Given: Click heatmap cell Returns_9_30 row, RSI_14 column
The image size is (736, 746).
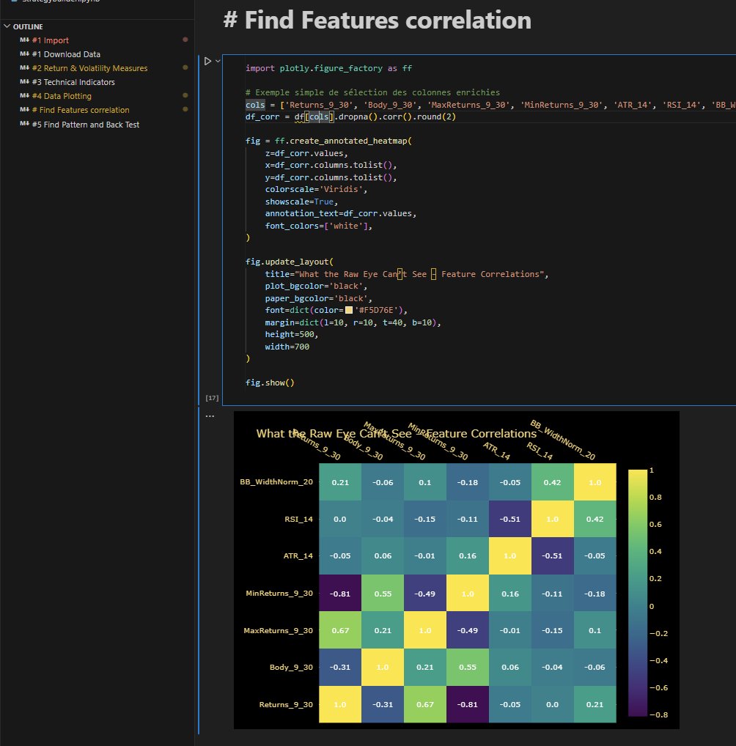Looking at the screenshot, I should point(552,705).
